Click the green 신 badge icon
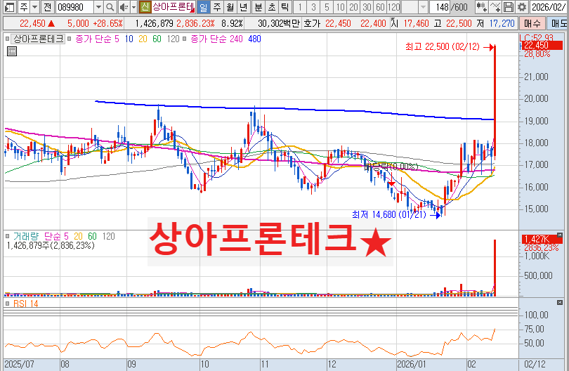 (145, 7)
